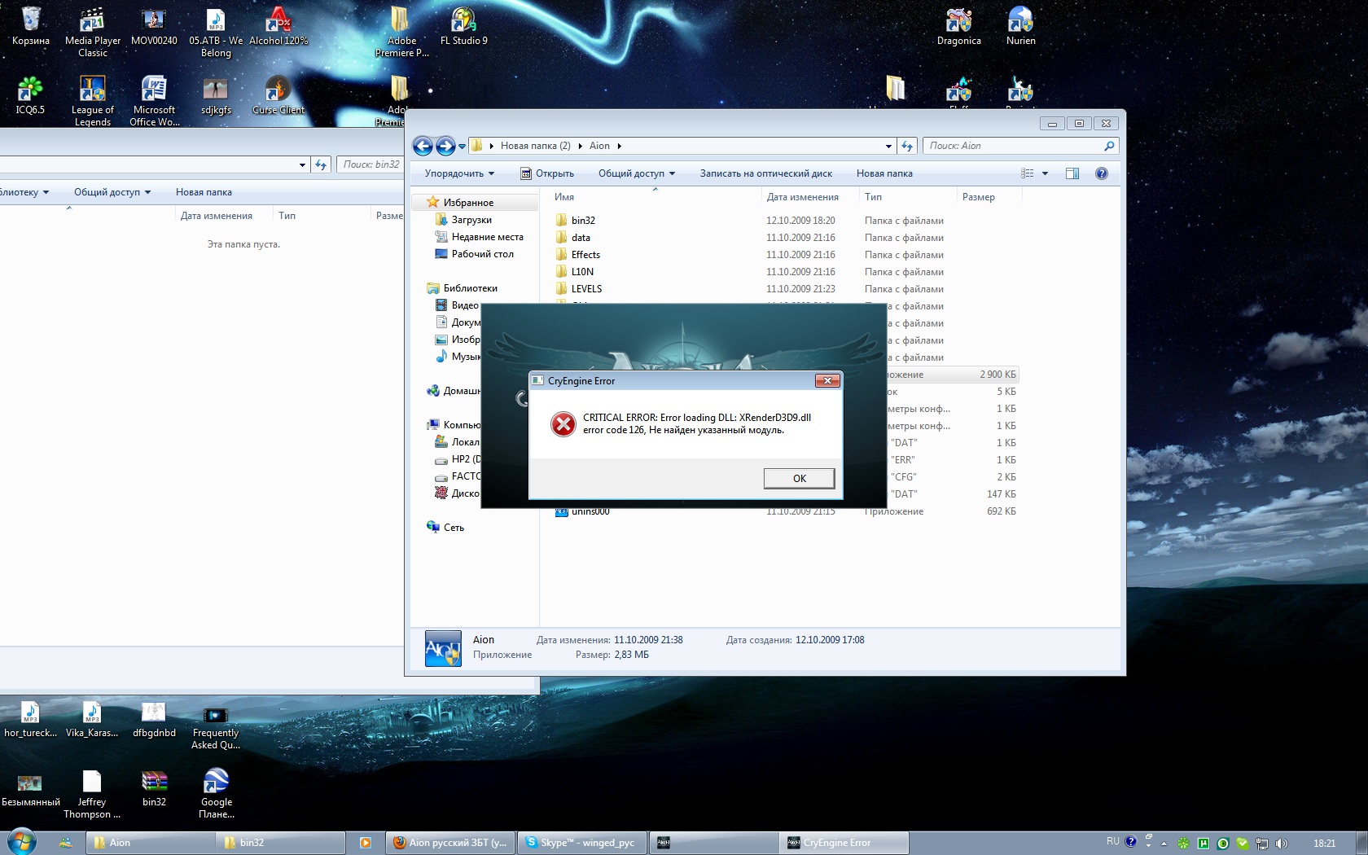The height and width of the screenshot is (855, 1368).
Task: Click Поиск: bin32 search field
Action: tap(370, 164)
